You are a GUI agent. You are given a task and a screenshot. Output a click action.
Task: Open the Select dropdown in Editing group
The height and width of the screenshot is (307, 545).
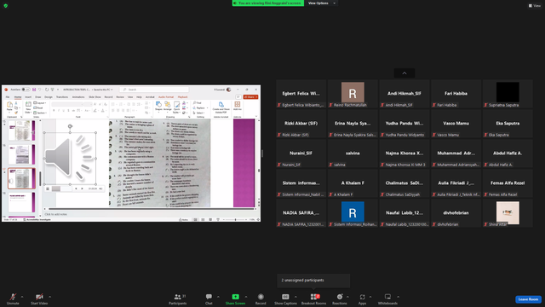pos(198,113)
